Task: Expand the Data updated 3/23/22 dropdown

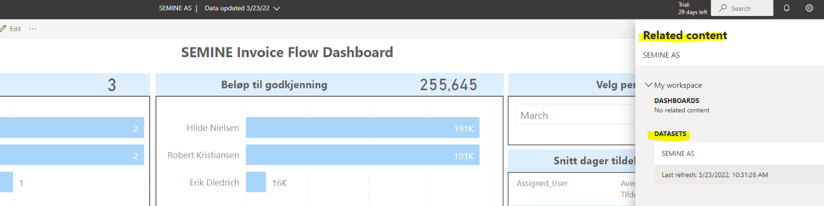Action: point(277,9)
